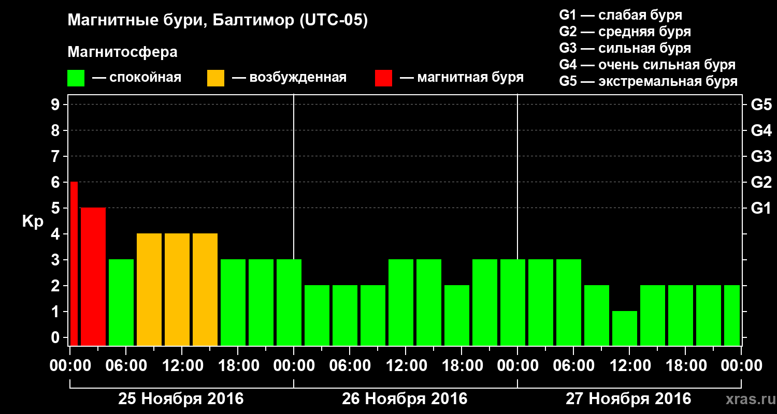Click the 'G1' label on the right axis

pos(761,208)
